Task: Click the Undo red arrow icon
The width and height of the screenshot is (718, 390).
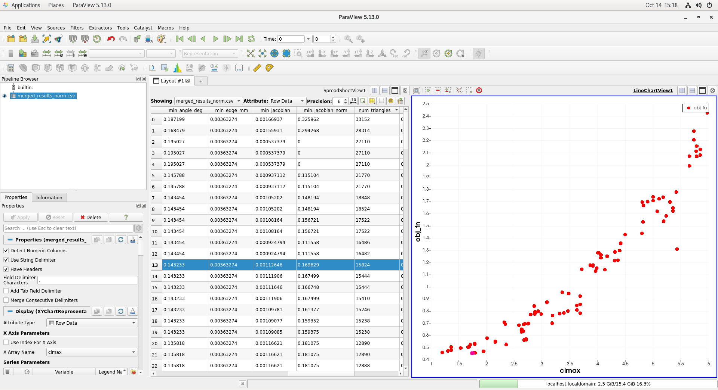Action: click(x=111, y=39)
